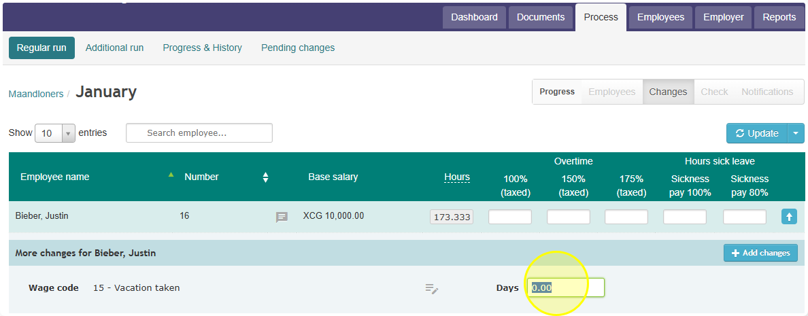This screenshot has height=316, width=808.
Task: View Pending changes
Action: tap(298, 48)
